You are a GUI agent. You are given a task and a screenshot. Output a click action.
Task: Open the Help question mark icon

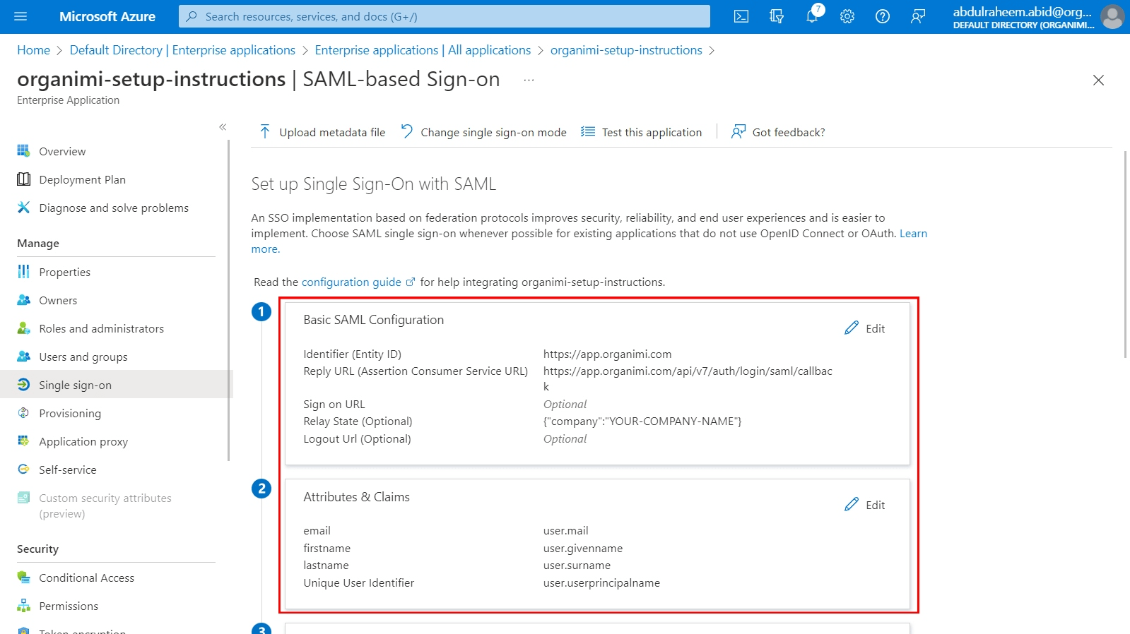click(x=883, y=16)
